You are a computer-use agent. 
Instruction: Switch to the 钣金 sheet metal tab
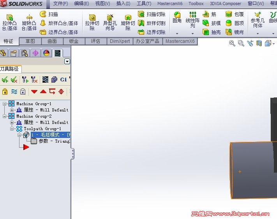(x=74, y=41)
